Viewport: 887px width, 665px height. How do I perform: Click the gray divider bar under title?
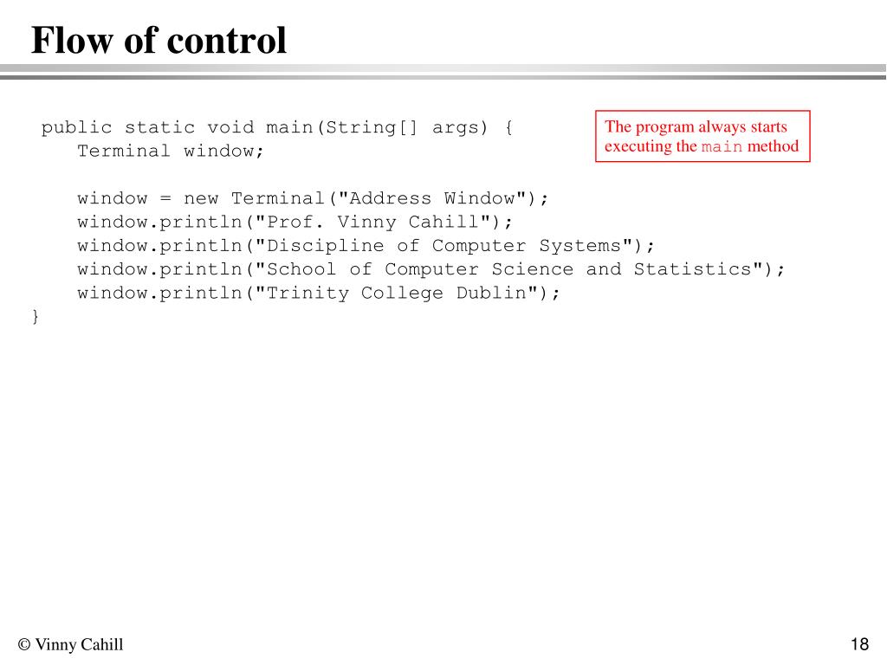443,72
